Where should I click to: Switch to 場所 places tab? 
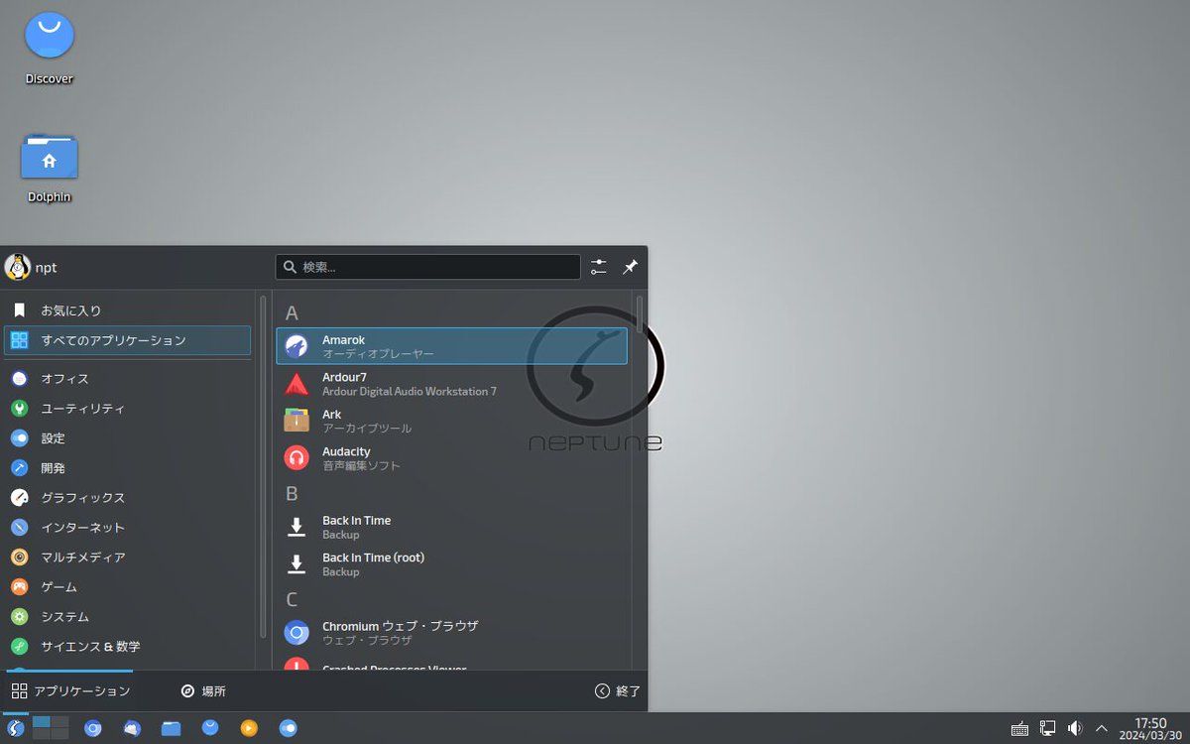click(x=203, y=691)
